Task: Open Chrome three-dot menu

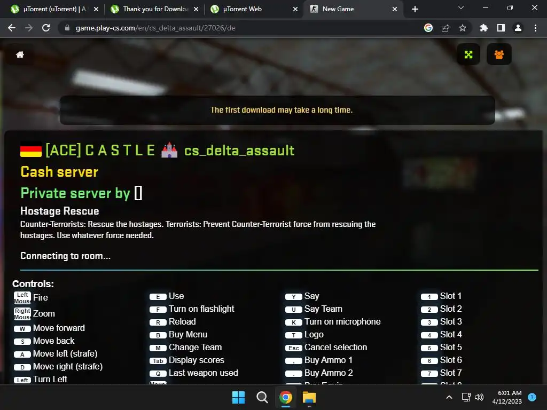Action: (535, 28)
